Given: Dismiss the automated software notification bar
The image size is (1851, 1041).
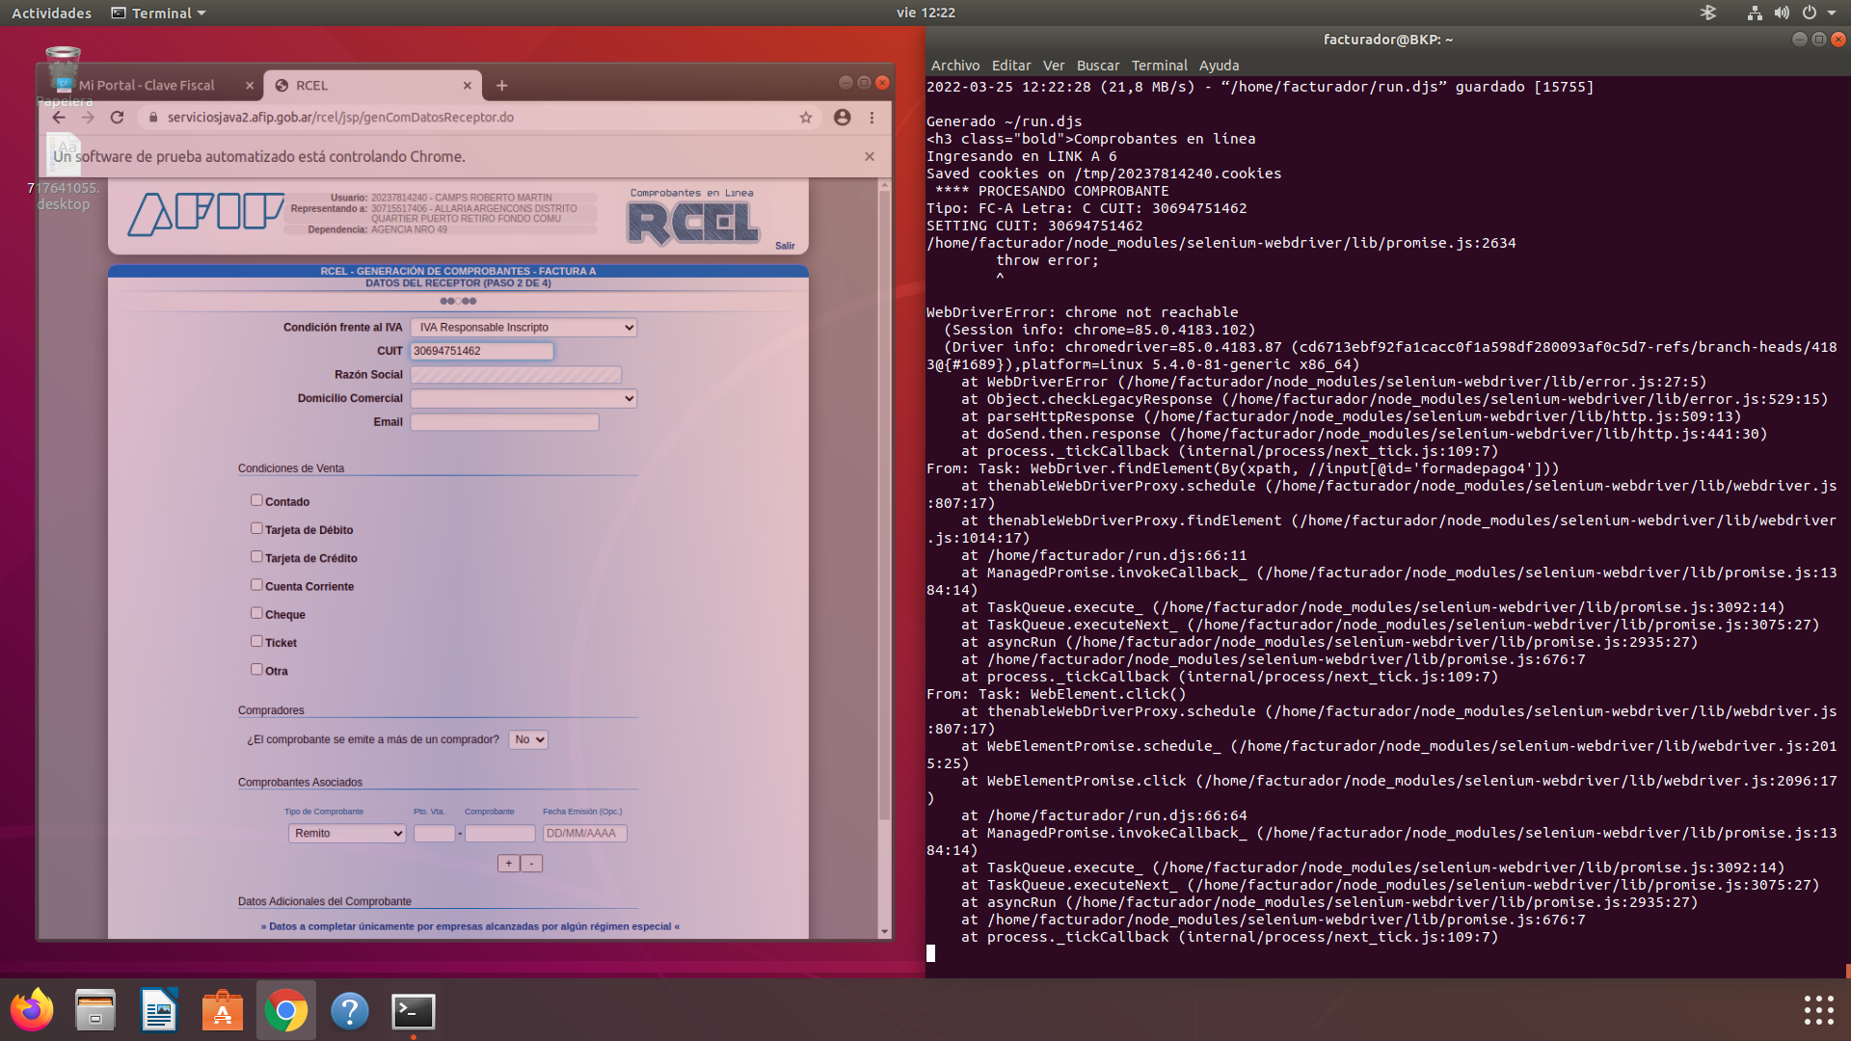Looking at the screenshot, I should (870, 156).
